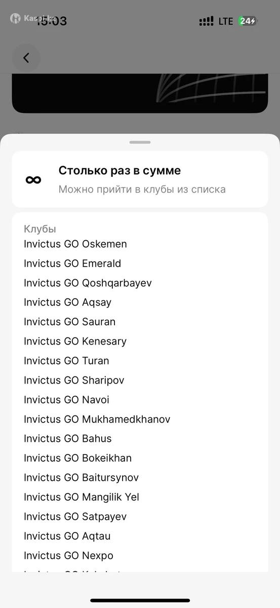Screen dimensions: 280x608
Task: Tap the bottom sheet drag handle
Action: [140, 142]
